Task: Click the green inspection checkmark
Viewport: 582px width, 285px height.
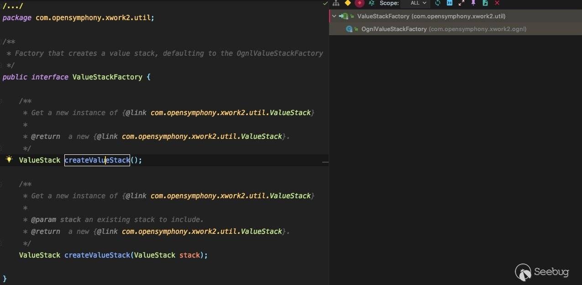Action: point(325,4)
